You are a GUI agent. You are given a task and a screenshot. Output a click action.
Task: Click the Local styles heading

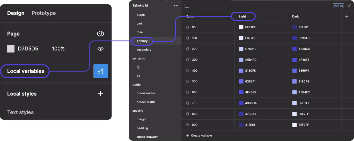[x=22, y=94]
